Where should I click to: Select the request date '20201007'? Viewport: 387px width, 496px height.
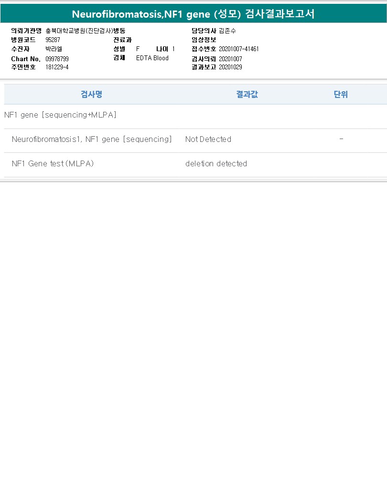tap(230, 59)
